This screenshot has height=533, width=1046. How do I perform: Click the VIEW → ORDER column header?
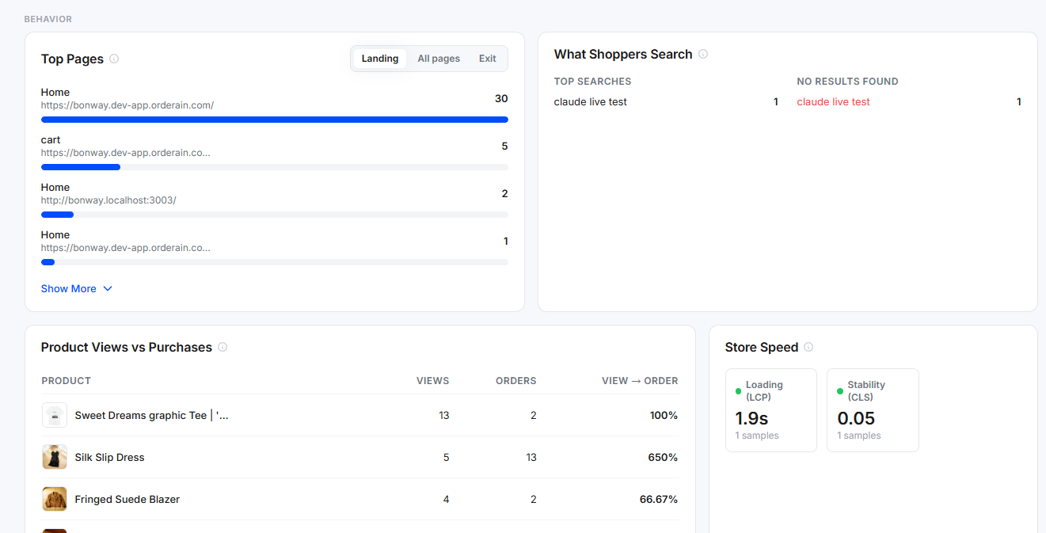[x=640, y=381]
